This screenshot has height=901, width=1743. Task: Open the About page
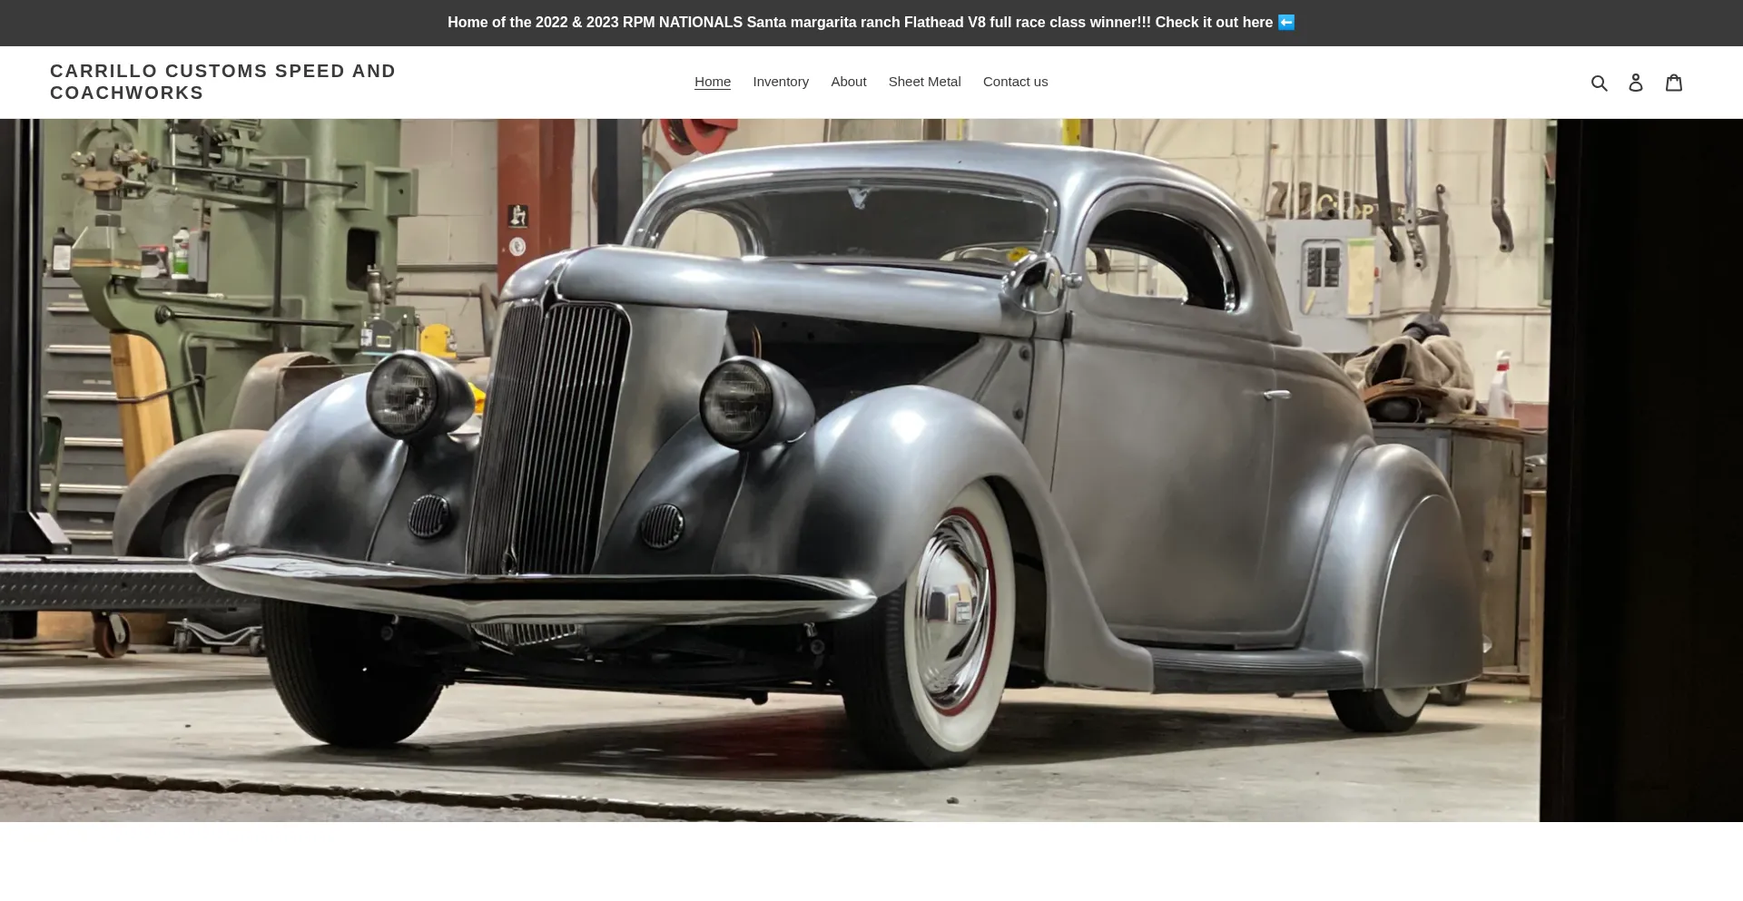coord(849,82)
